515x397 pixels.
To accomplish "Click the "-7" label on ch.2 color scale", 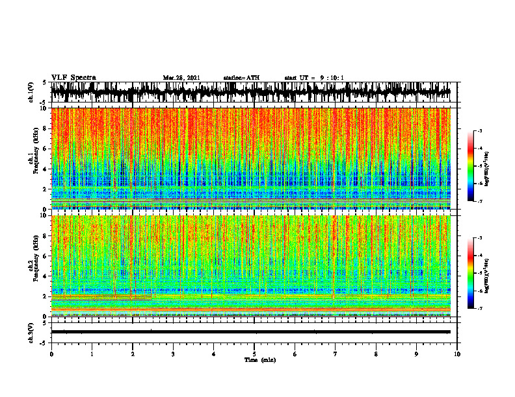I will [x=480, y=309].
